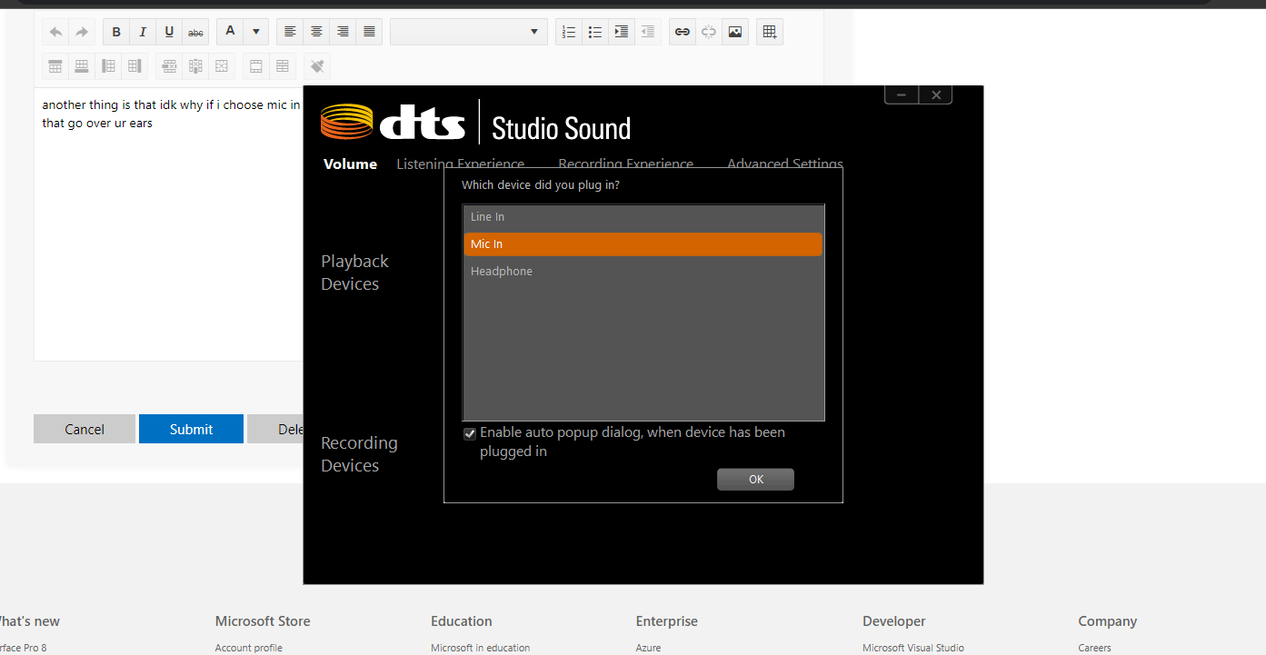Viewport: 1266px width, 655px height.
Task: Expand the paragraph format combo box
Action: pos(469,32)
